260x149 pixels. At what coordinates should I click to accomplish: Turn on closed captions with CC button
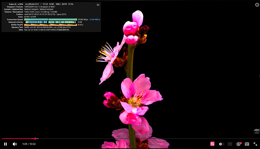click(230, 144)
